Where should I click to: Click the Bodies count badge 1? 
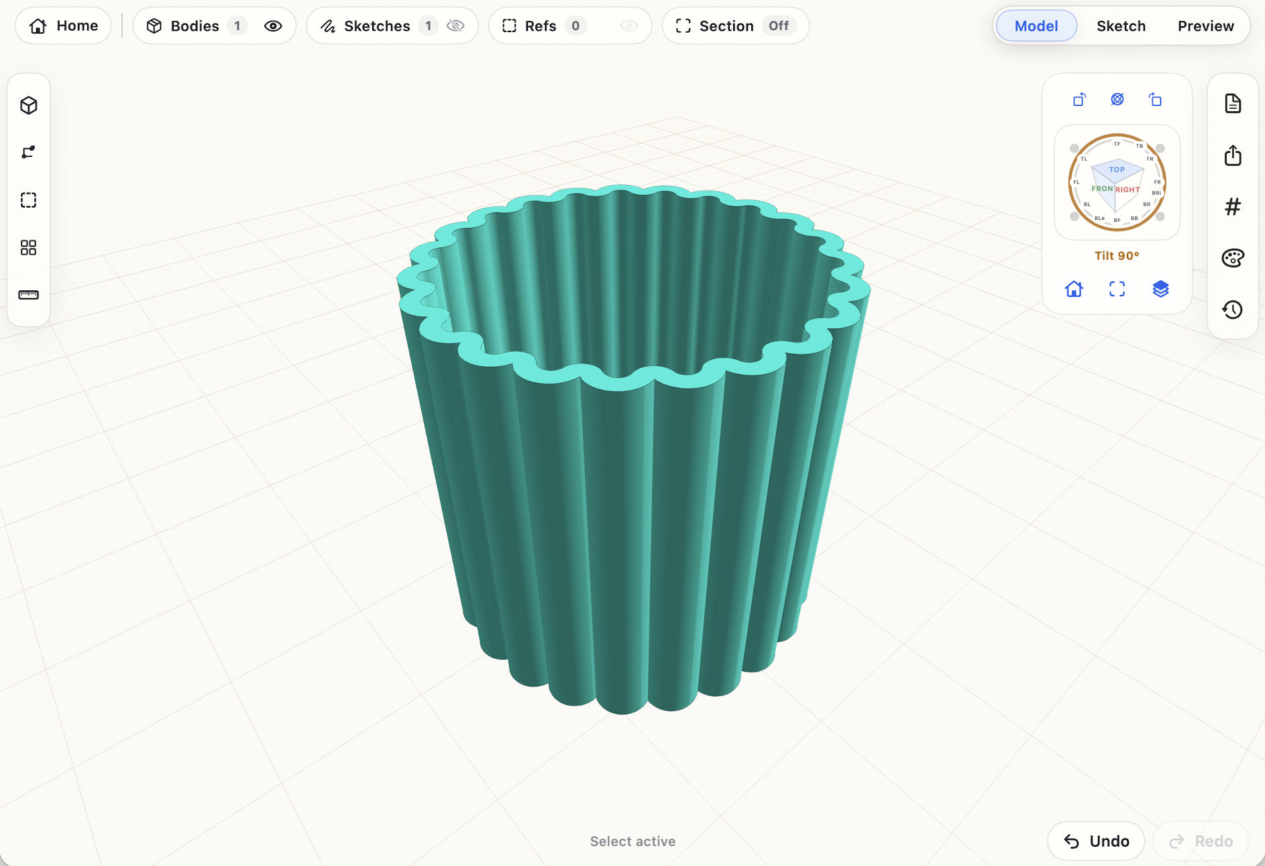(237, 25)
